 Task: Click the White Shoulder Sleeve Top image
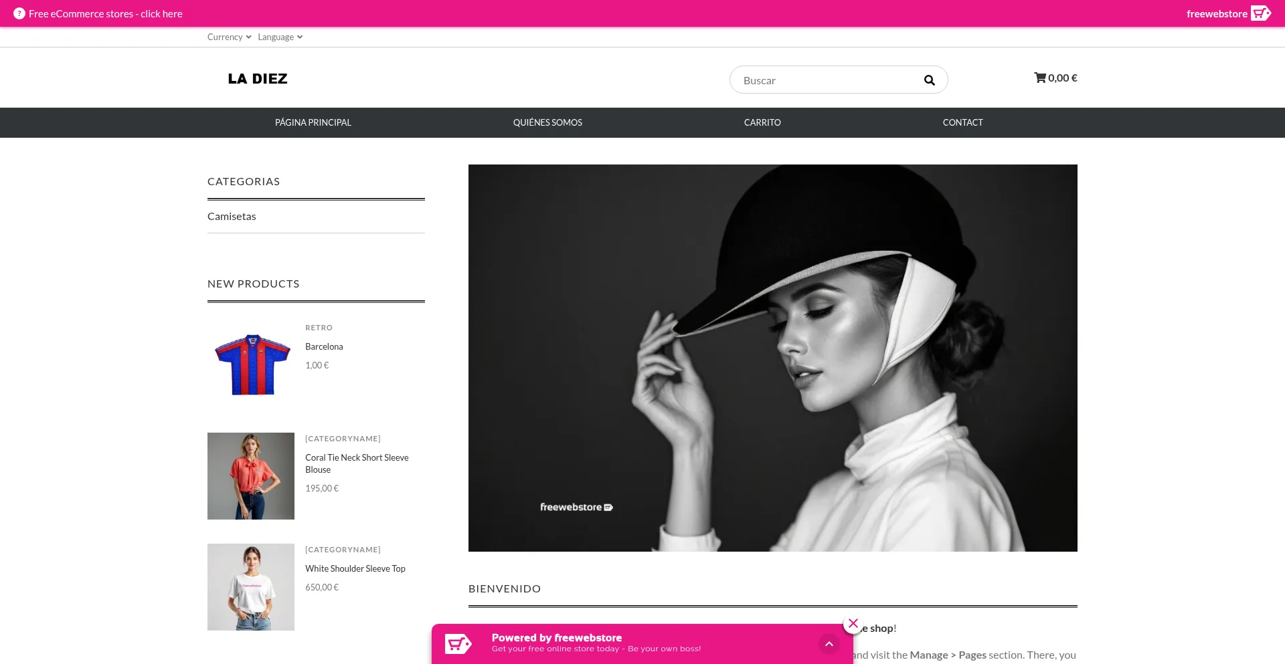pyautogui.click(x=251, y=586)
